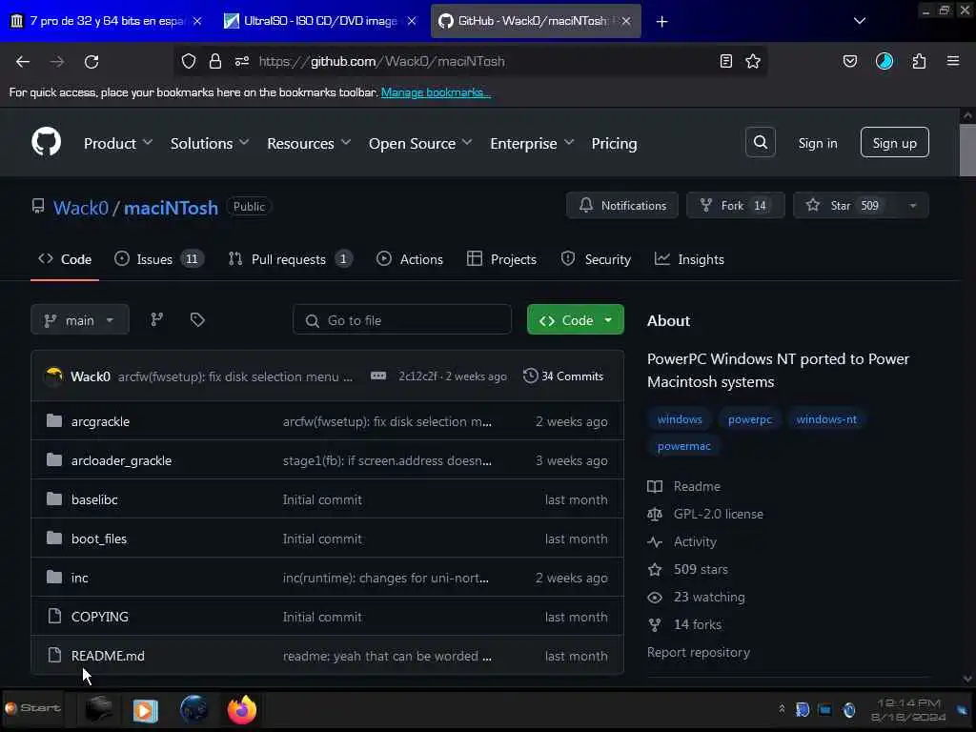This screenshot has width=976, height=732.
Task: Open the media player taskbar icon
Action: coord(145,710)
